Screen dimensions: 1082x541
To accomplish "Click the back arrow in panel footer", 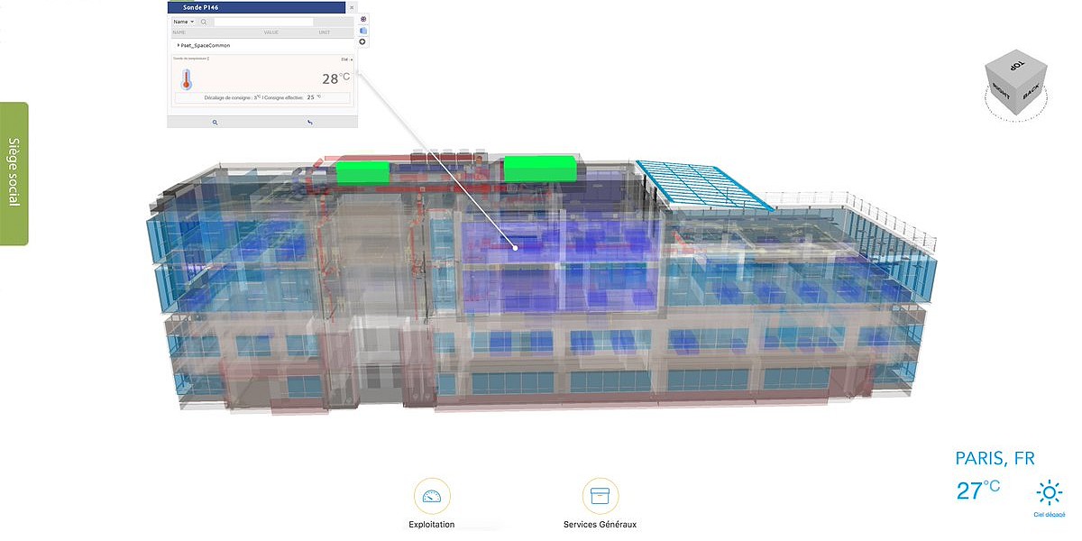I will (x=310, y=122).
